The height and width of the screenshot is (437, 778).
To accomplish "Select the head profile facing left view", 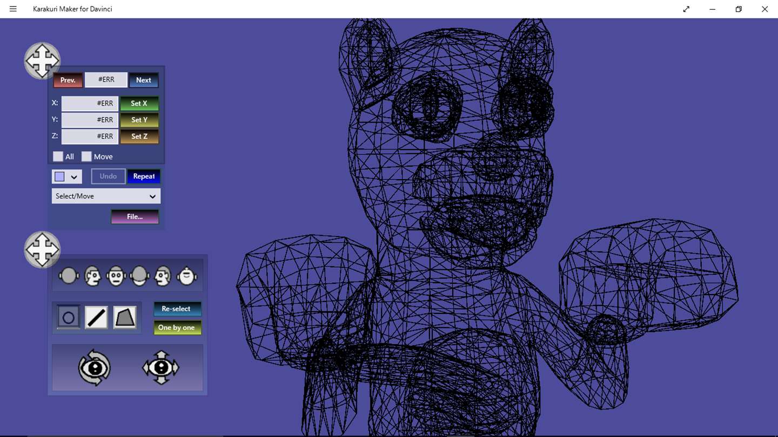I will tap(163, 276).
